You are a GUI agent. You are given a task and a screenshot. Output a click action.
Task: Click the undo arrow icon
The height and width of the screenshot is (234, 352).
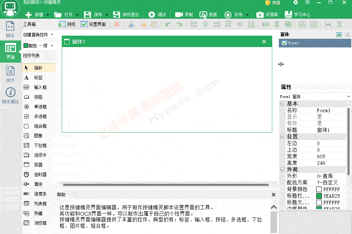tap(168, 24)
